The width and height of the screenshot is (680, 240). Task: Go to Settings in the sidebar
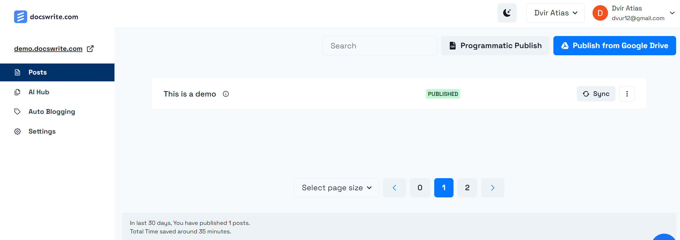[42, 131]
